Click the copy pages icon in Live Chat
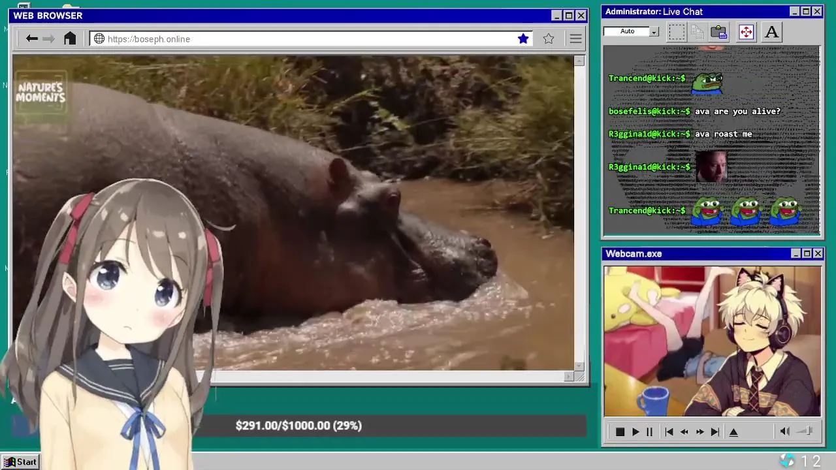The image size is (836, 470). click(698, 32)
